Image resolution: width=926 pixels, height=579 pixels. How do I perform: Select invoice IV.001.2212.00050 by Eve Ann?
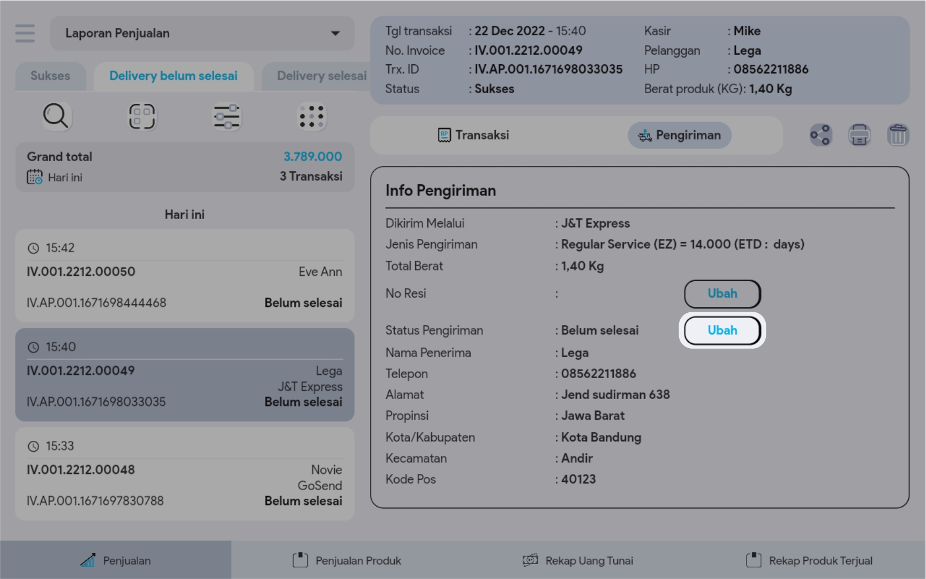pyautogui.click(x=185, y=276)
